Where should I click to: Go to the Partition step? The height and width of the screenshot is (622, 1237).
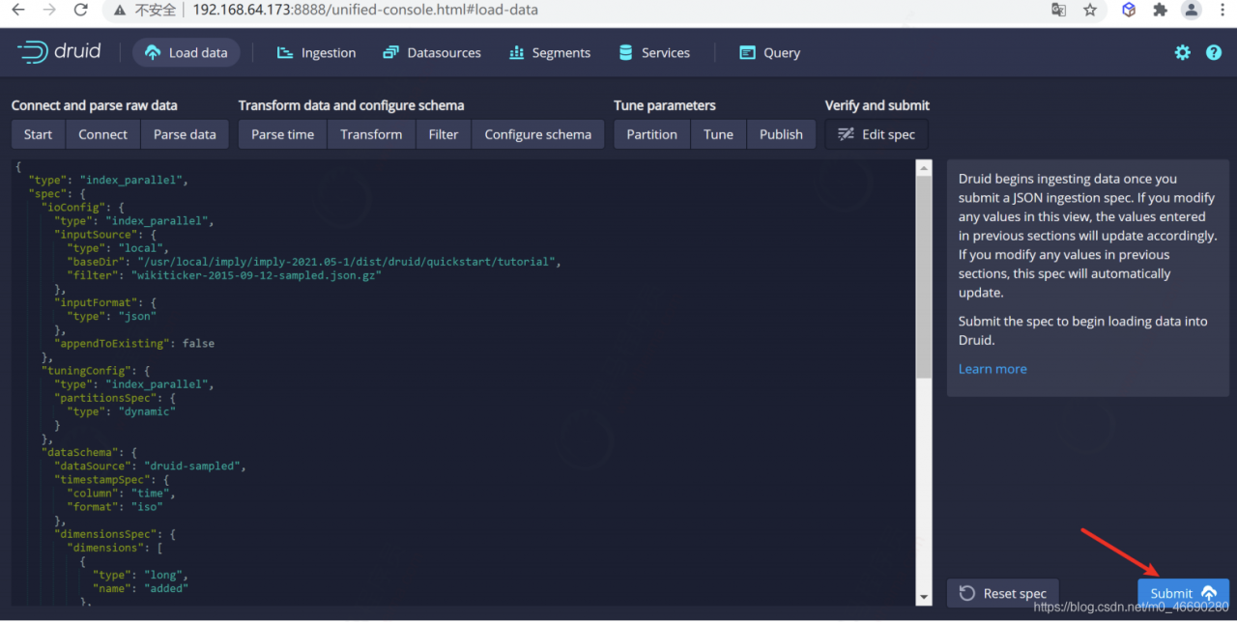click(651, 134)
